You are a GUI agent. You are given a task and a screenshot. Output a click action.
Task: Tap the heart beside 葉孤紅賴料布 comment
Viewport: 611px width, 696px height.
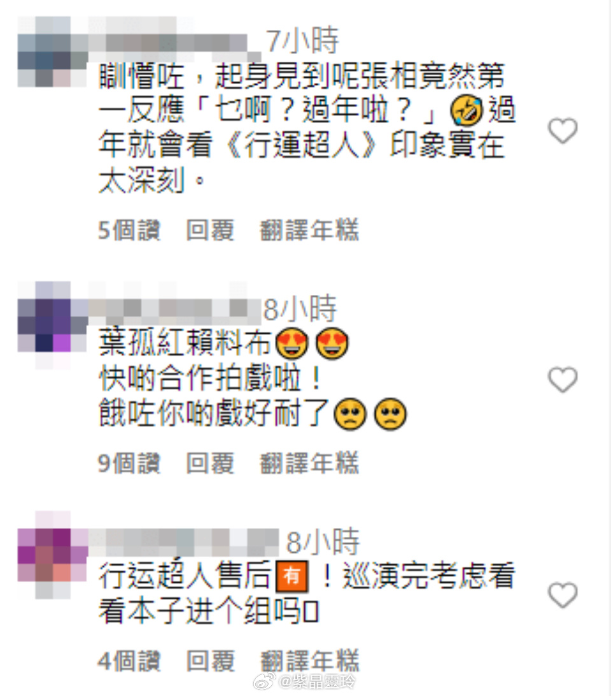pyautogui.click(x=563, y=380)
